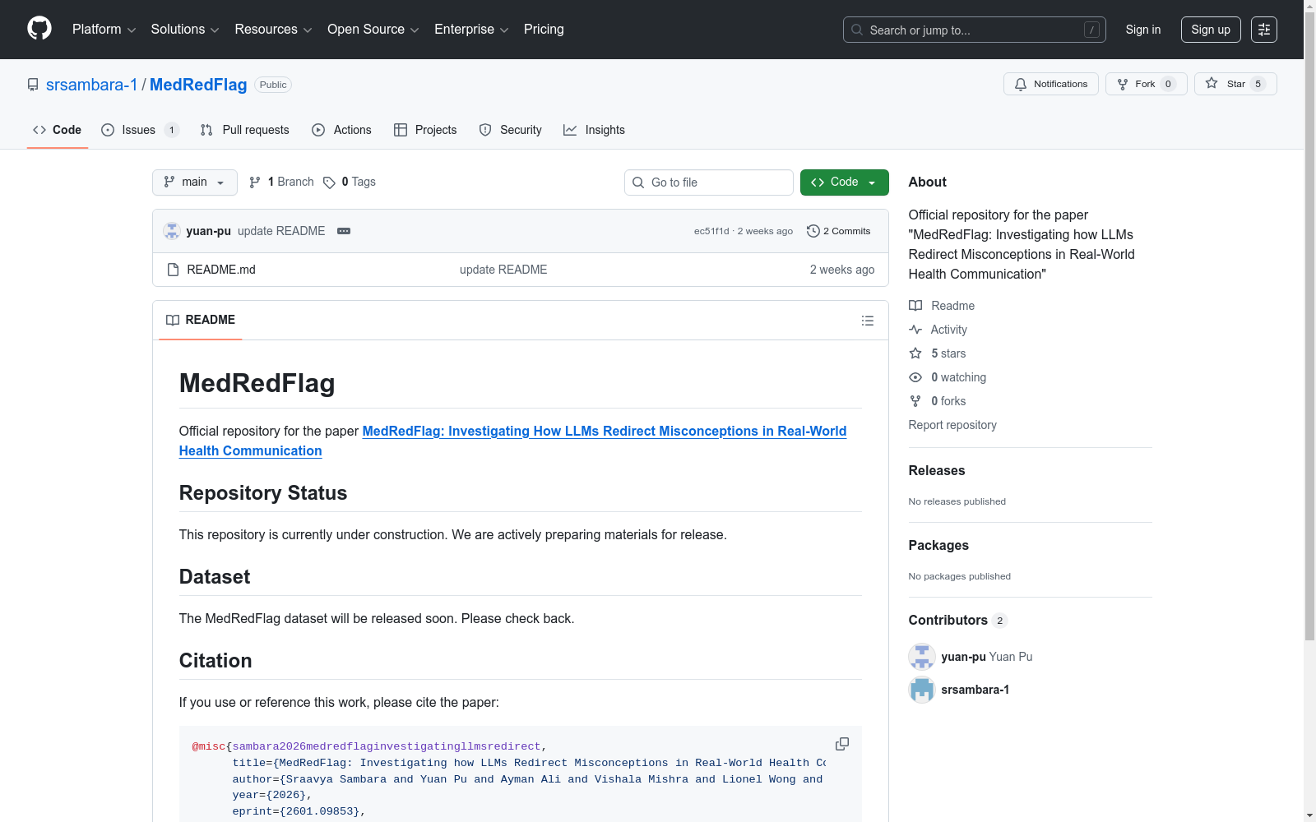The image size is (1316, 822).
Task: Copy the citation BibTeX code
Action: click(x=842, y=744)
